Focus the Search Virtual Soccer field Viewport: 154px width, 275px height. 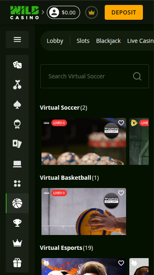[94, 76]
